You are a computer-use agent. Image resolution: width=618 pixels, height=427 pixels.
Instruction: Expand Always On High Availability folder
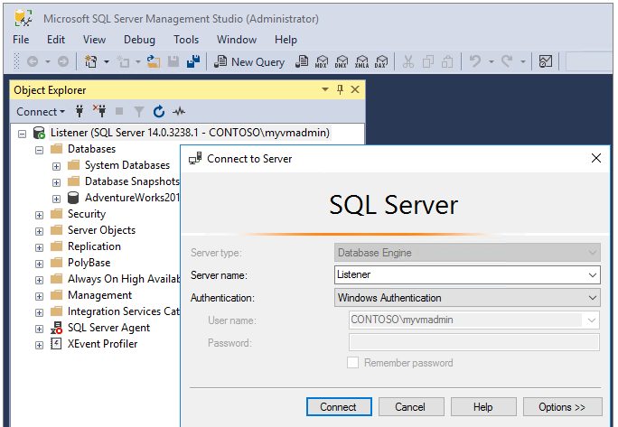point(39,280)
